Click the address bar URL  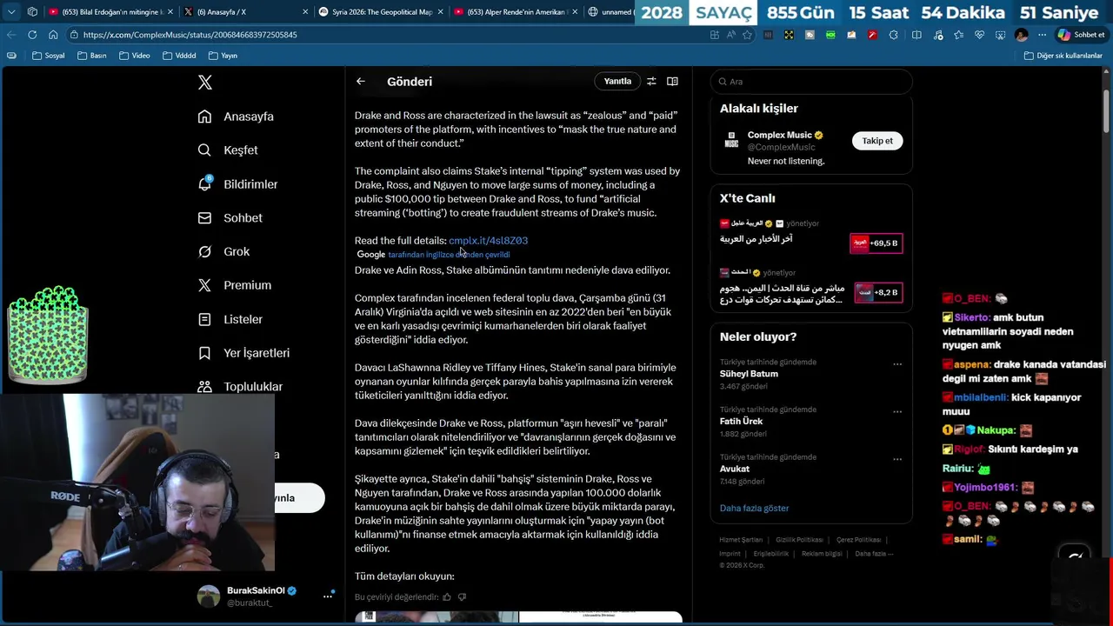(x=190, y=35)
